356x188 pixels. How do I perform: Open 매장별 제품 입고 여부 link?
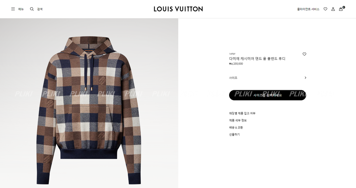(x=242, y=113)
